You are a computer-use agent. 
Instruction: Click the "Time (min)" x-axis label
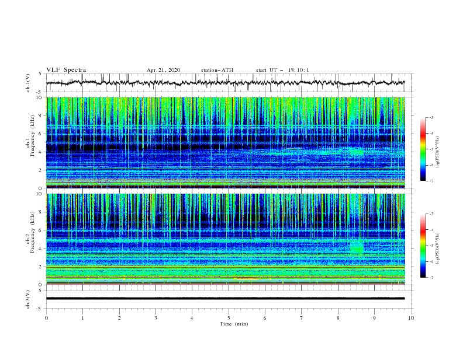click(234, 324)
